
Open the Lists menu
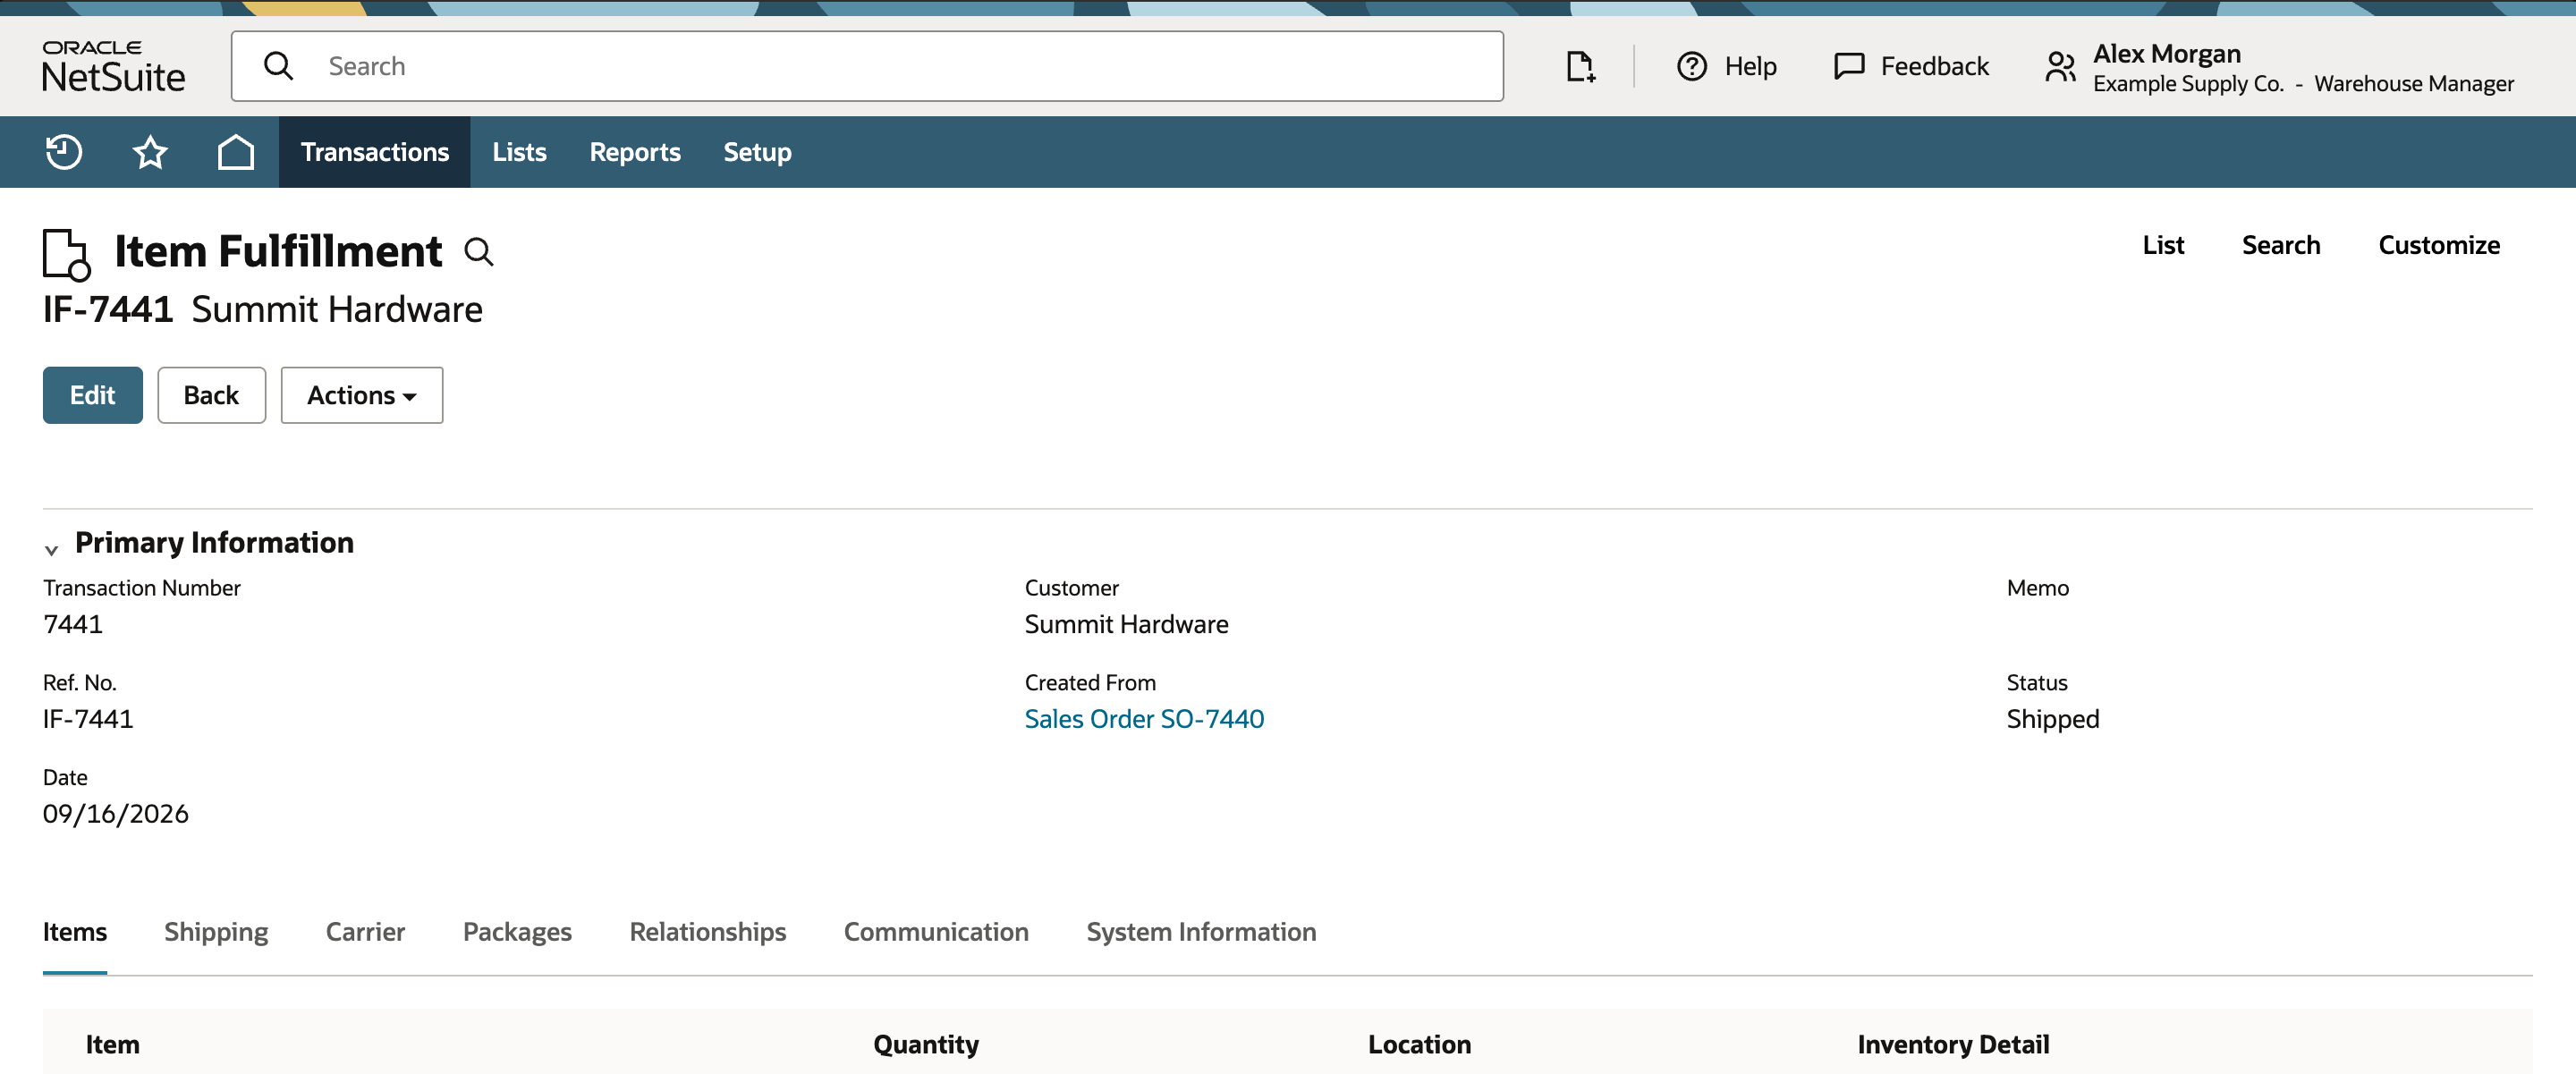pos(519,152)
